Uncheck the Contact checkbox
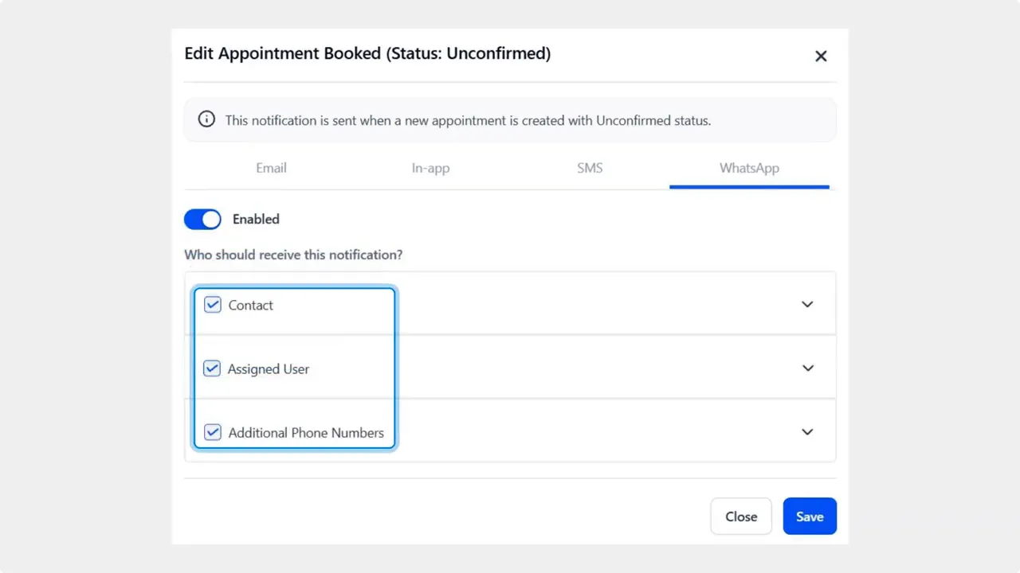The width and height of the screenshot is (1020, 573). click(212, 304)
